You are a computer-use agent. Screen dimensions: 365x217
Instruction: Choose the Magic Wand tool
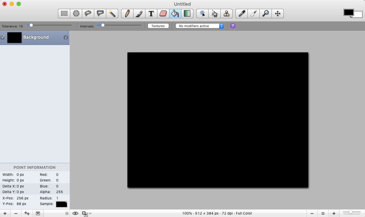[x=112, y=14]
